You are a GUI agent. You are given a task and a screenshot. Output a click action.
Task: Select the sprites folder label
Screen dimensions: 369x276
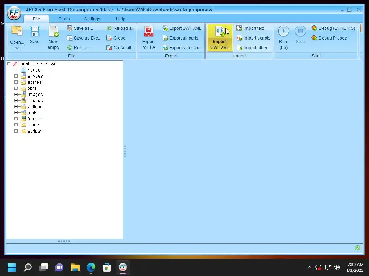click(34, 82)
